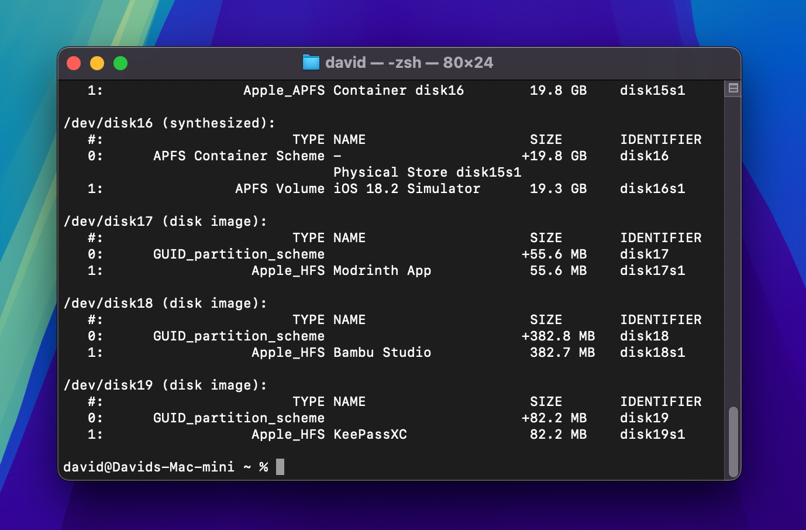Close the Terminal window with the red button
Screen dimensions: 806x530
pyautogui.click(x=74, y=63)
